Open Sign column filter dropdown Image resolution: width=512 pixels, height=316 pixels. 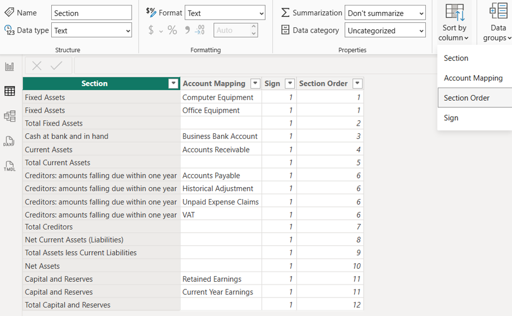click(x=290, y=83)
